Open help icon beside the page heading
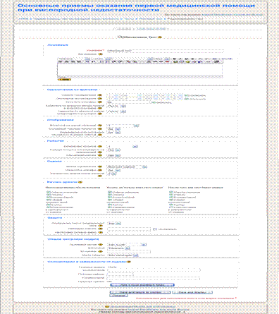This screenshot has width=279, height=314. [x=160, y=37]
